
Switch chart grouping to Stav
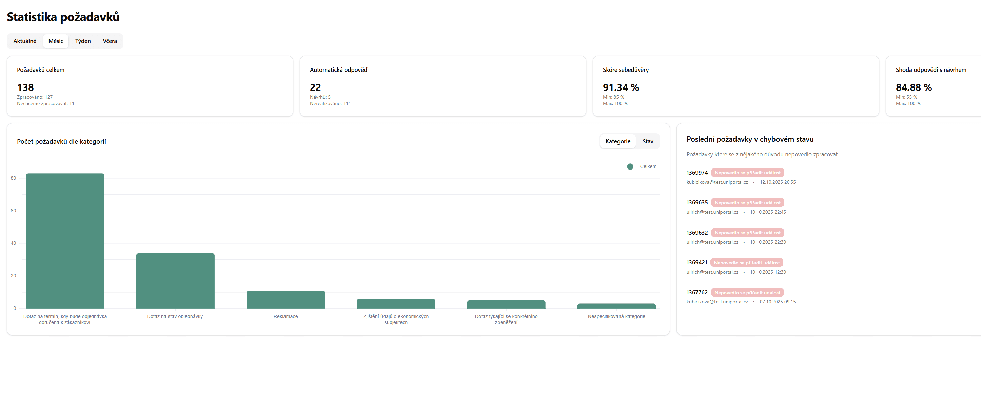647,141
